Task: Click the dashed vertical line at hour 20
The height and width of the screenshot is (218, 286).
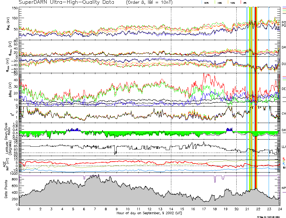Action: 236,93
